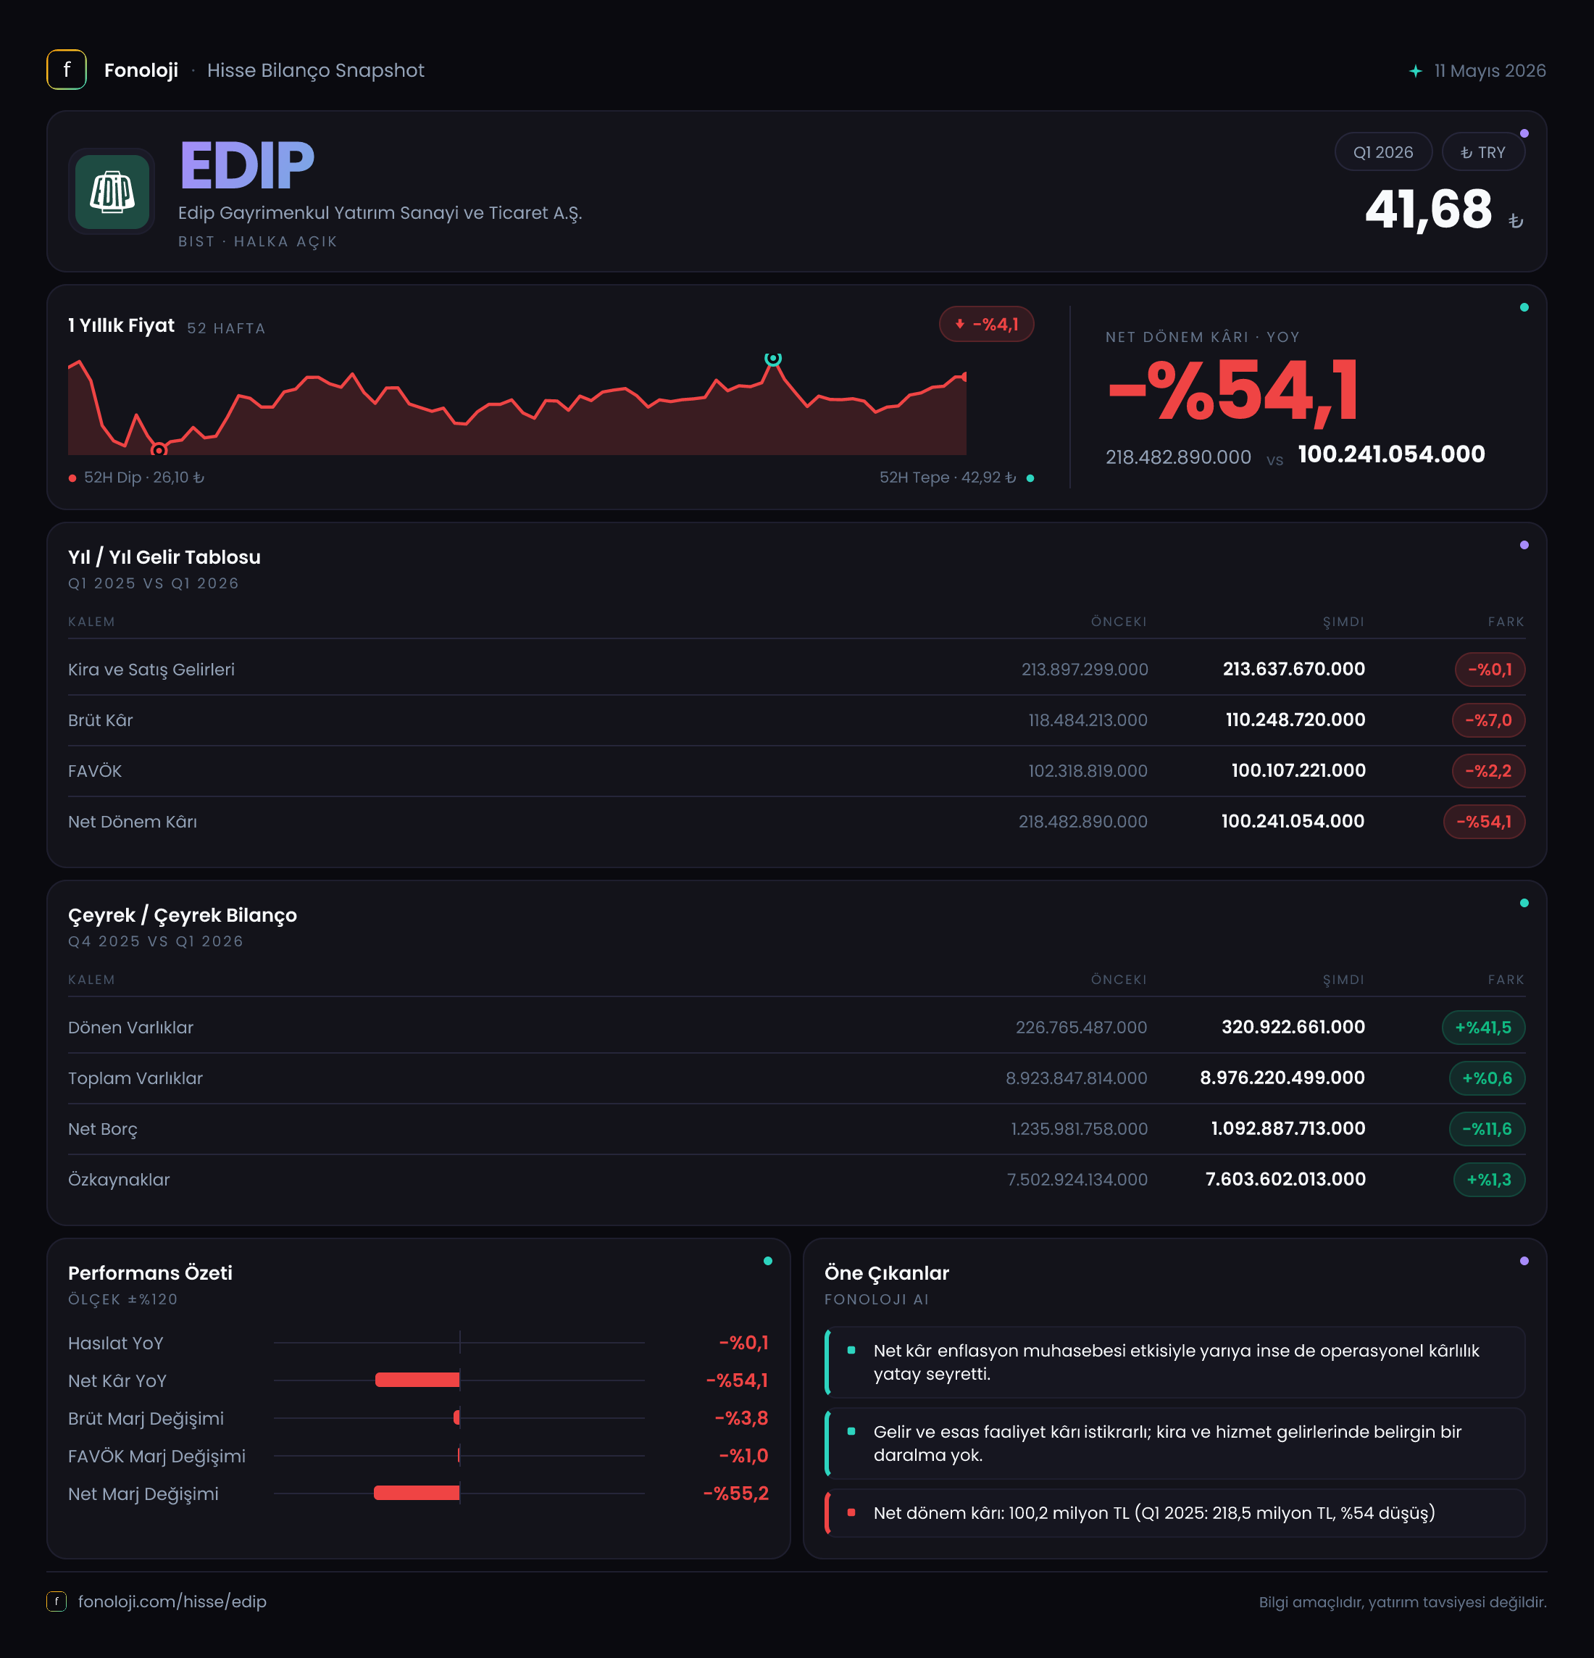Click the lira symbol after the 41,68 price
Image resolution: width=1594 pixels, height=1658 pixels.
point(1516,221)
